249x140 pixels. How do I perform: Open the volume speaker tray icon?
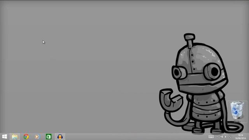[x=226, y=136]
